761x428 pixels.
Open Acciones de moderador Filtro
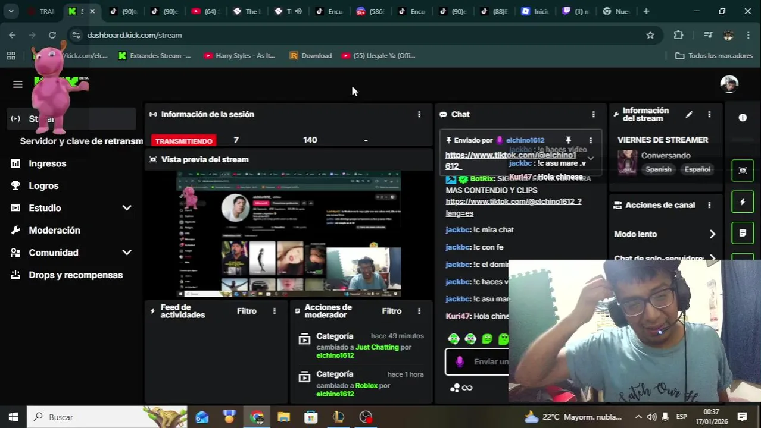point(391,311)
